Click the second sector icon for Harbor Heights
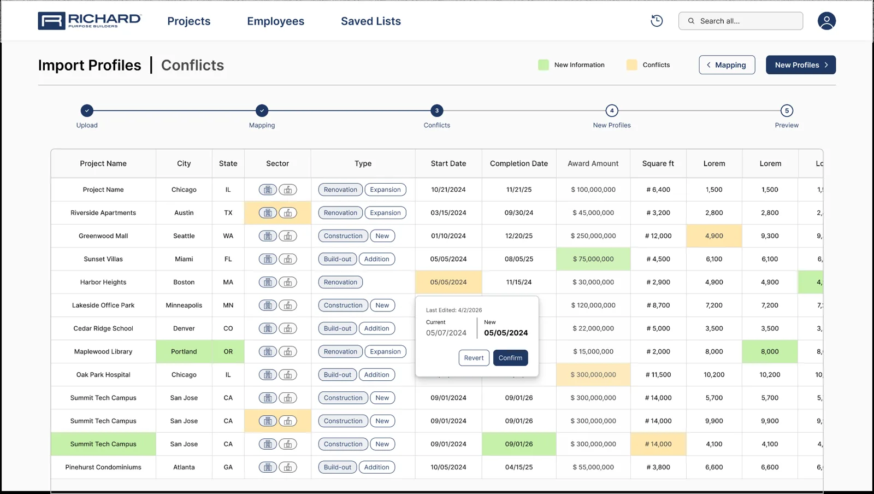This screenshot has height=494, width=874. pyautogui.click(x=288, y=282)
